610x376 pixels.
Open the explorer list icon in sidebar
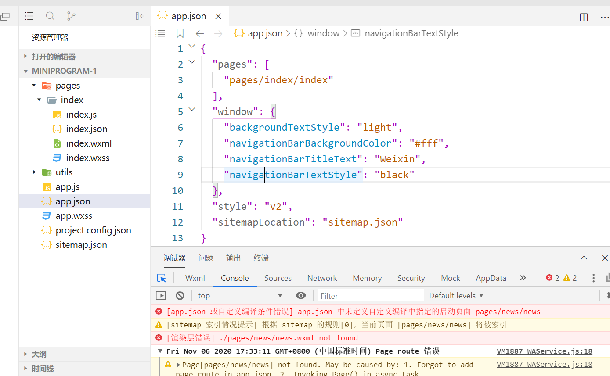[x=29, y=16]
